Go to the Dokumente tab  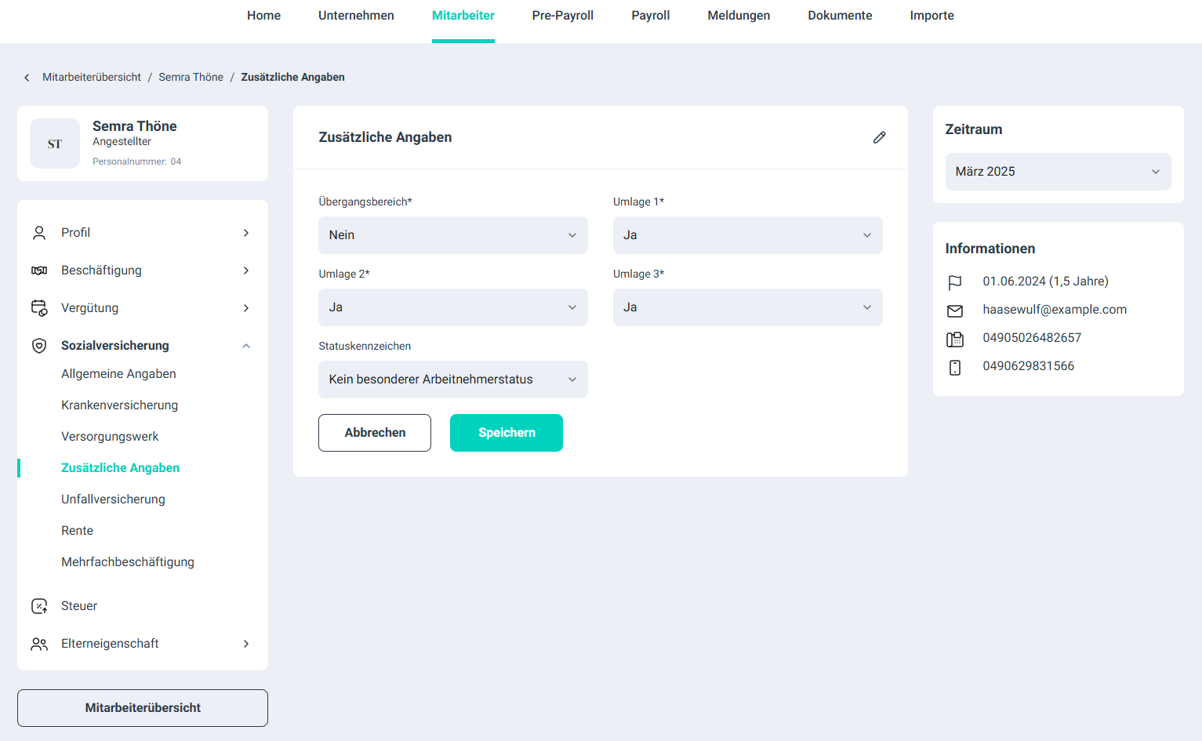[840, 16]
